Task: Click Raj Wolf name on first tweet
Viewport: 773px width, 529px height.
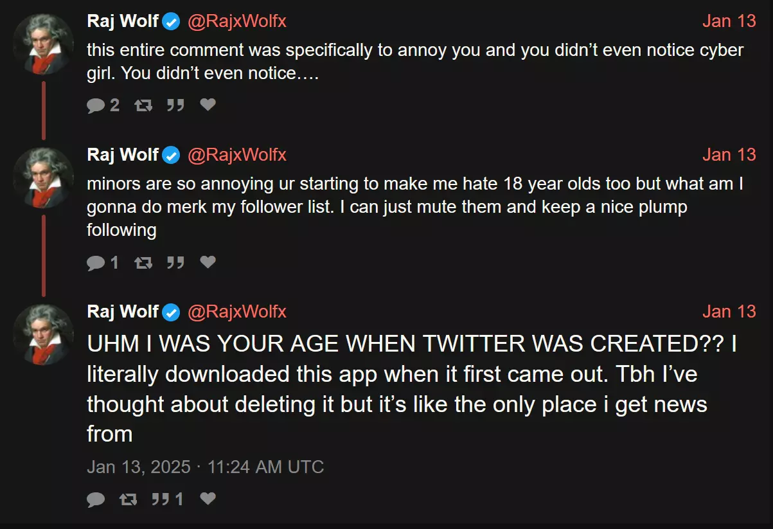Action: click(123, 21)
